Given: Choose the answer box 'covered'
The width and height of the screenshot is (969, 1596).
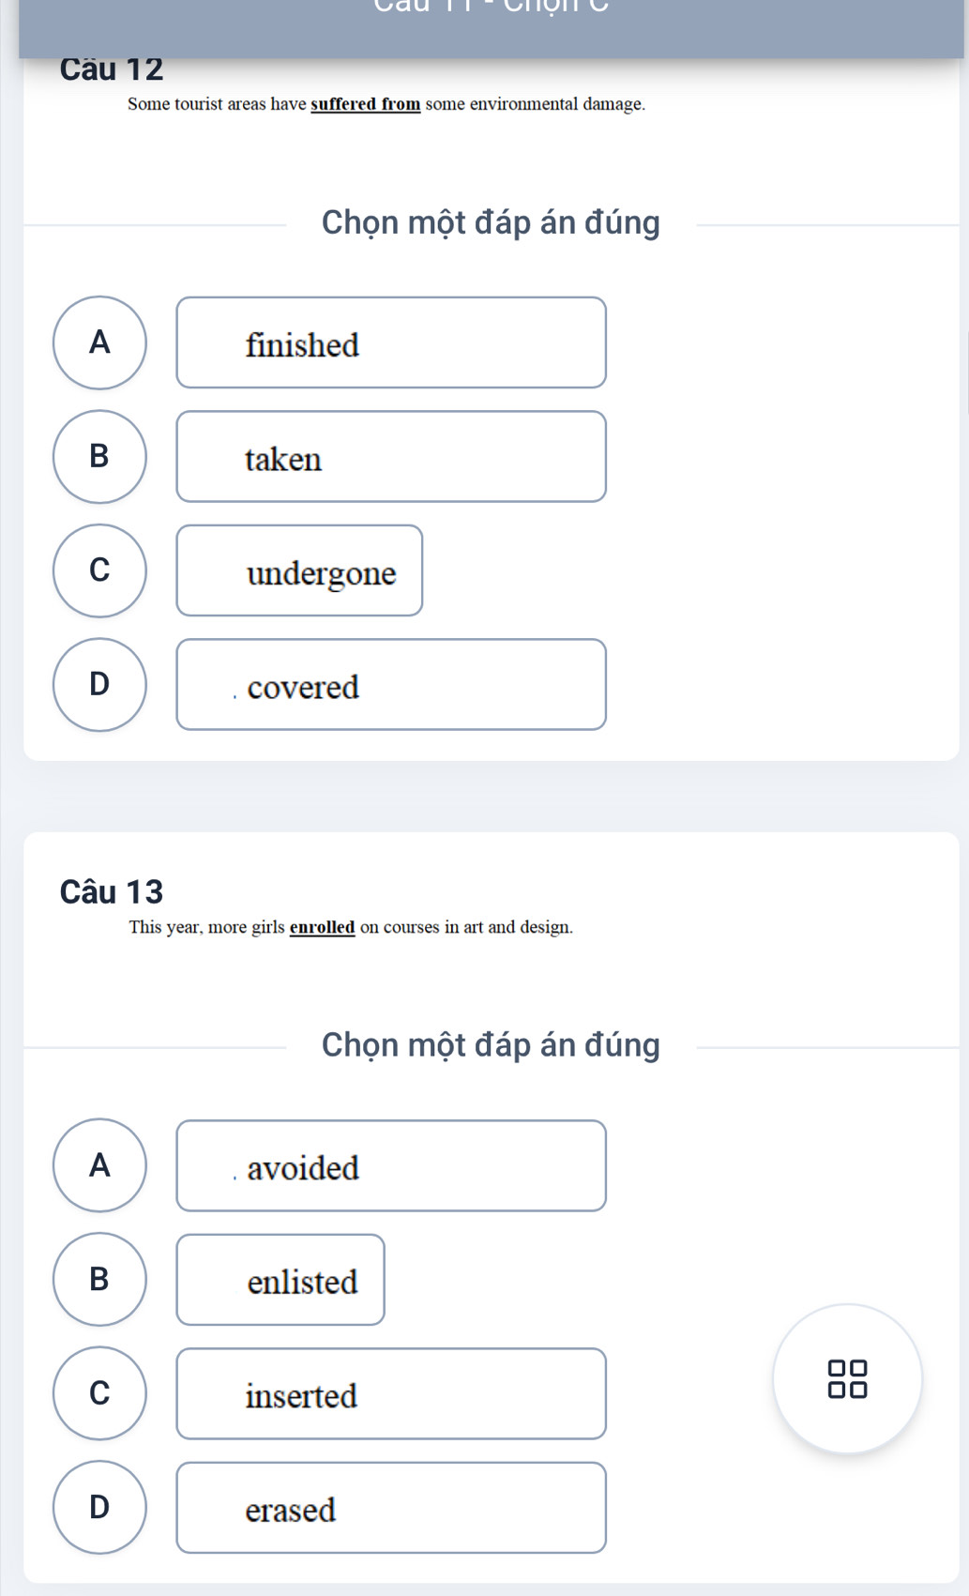Looking at the screenshot, I should pyautogui.click(x=391, y=684).
